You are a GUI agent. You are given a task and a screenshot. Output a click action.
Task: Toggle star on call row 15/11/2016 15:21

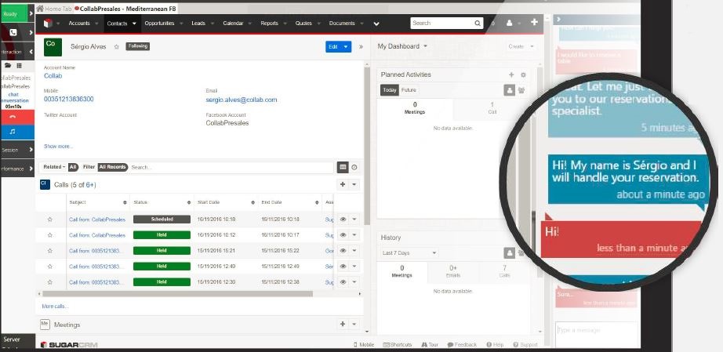click(50, 251)
